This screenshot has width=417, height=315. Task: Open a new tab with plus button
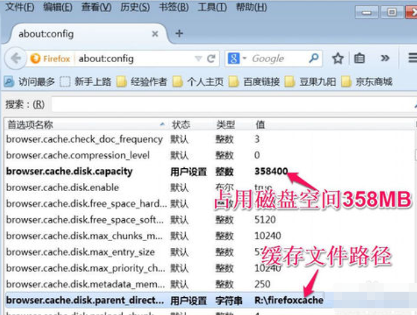point(179,33)
